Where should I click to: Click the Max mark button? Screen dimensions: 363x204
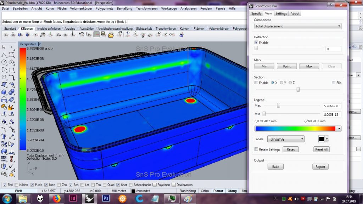[309, 66]
